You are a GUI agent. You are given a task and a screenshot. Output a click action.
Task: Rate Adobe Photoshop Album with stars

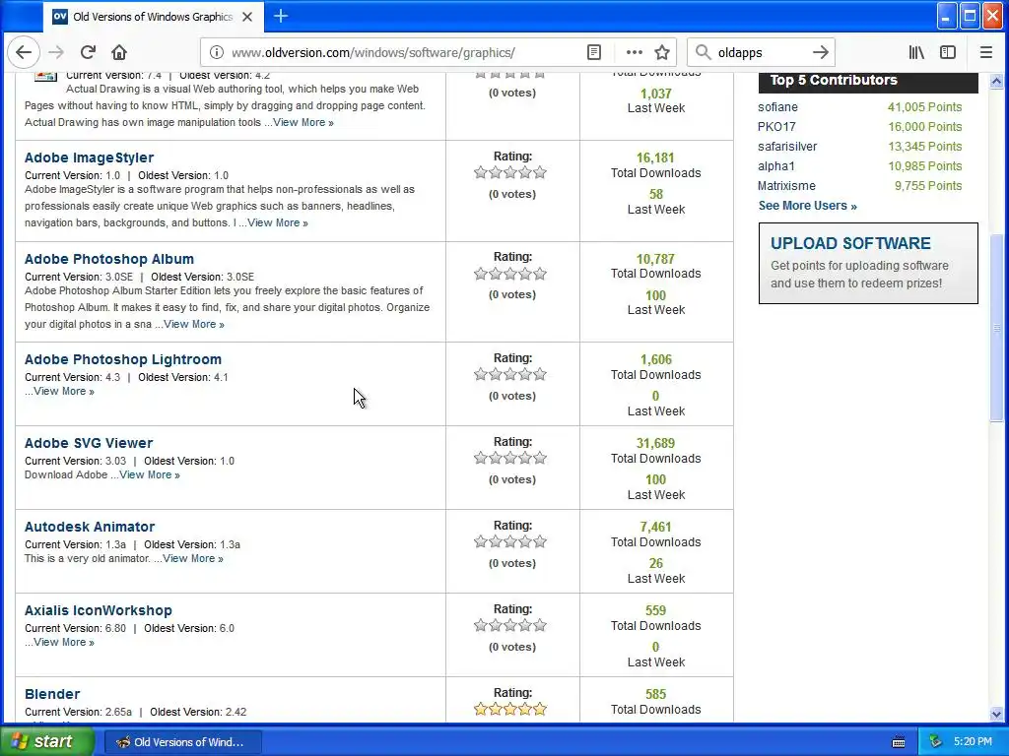(510, 274)
